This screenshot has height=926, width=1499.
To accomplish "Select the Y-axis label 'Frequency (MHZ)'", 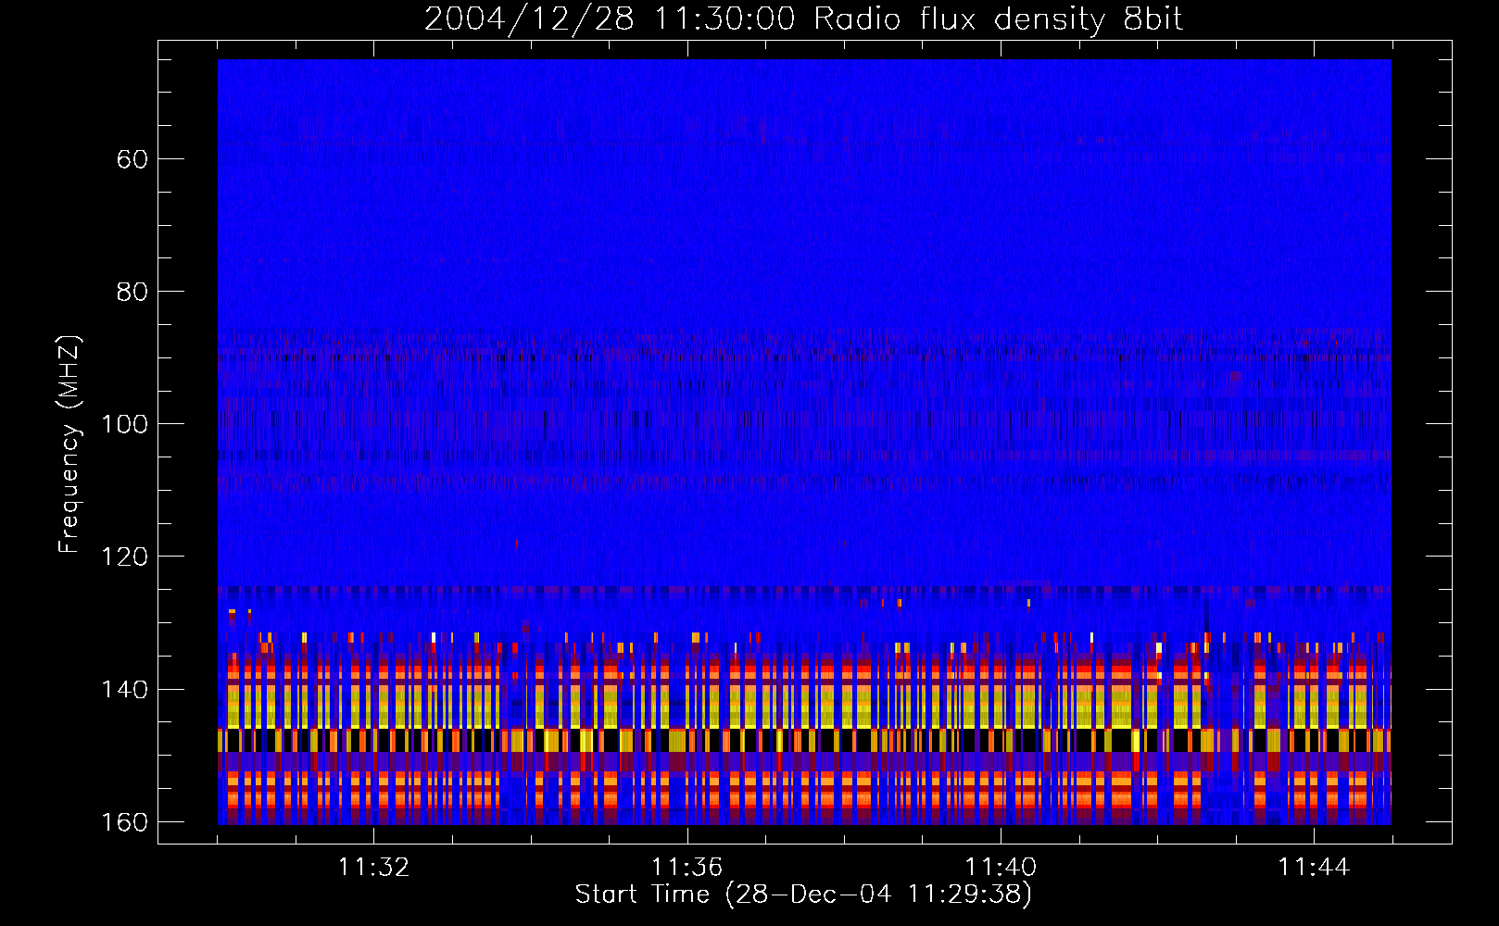I will (x=69, y=444).
